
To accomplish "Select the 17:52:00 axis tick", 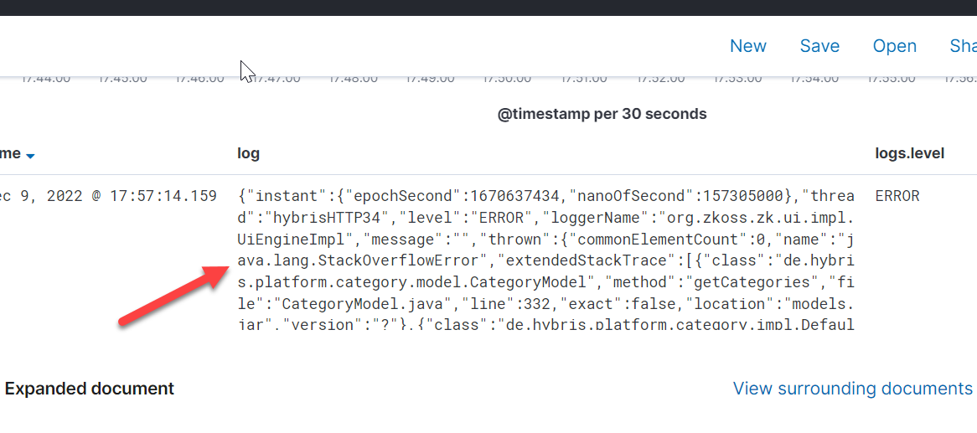I will [660, 79].
